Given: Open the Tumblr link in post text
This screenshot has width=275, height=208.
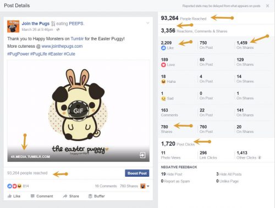Looking at the screenshot, I should pyautogui.click(x=77, y=39).
